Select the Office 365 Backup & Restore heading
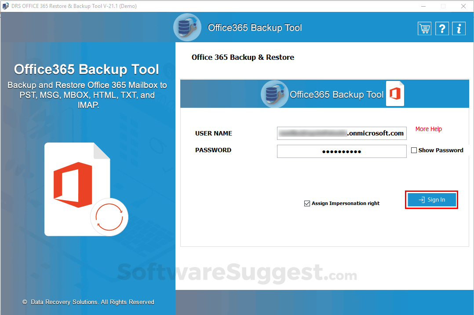474x315 pixels. point(243,57)
